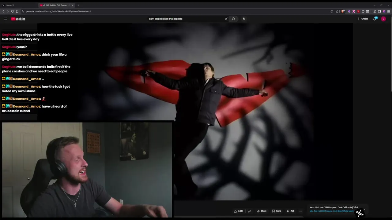Open the Mix - Can't Stop playlist link
The image size is (392, 220).
pos(332,211)
